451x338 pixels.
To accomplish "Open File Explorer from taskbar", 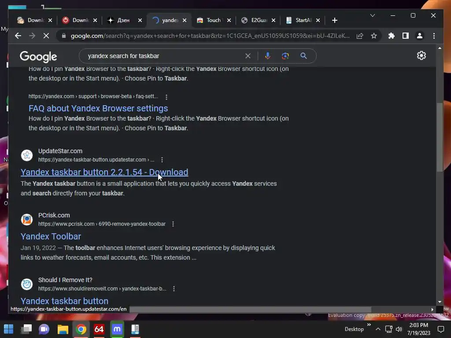I will [63, 329].
